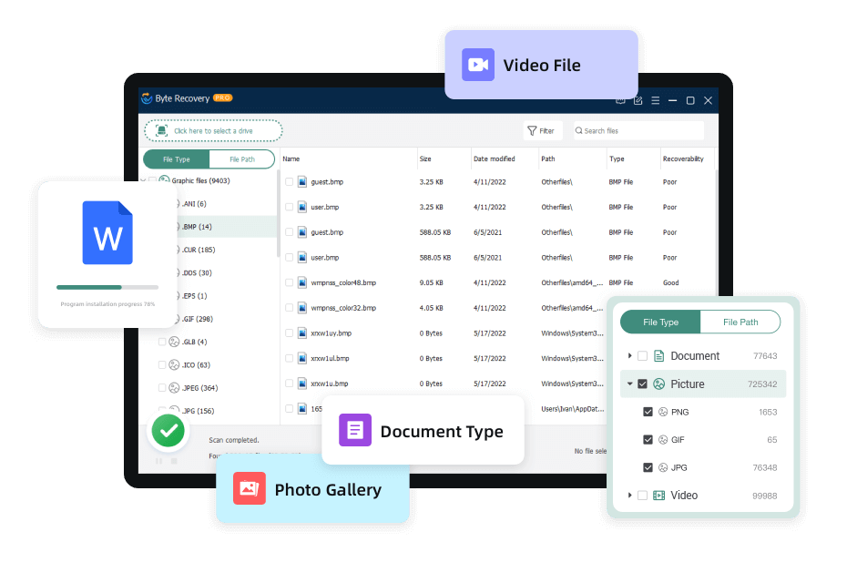Open the Filter button
The height and width of the screenshot is (573, 857).
point(542,130)
